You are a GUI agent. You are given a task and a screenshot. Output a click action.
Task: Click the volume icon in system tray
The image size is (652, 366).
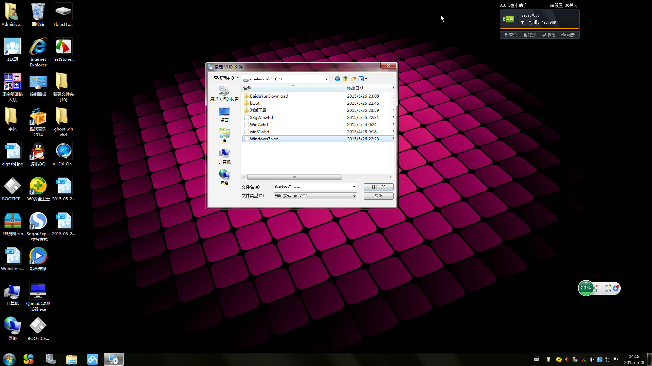click(591, 360)
